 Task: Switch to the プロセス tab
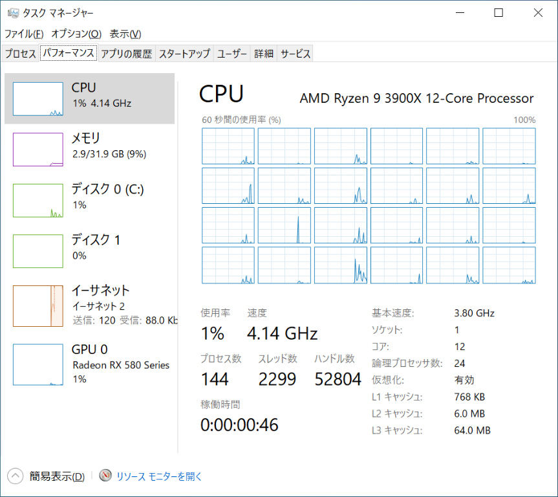pos(21,54)
